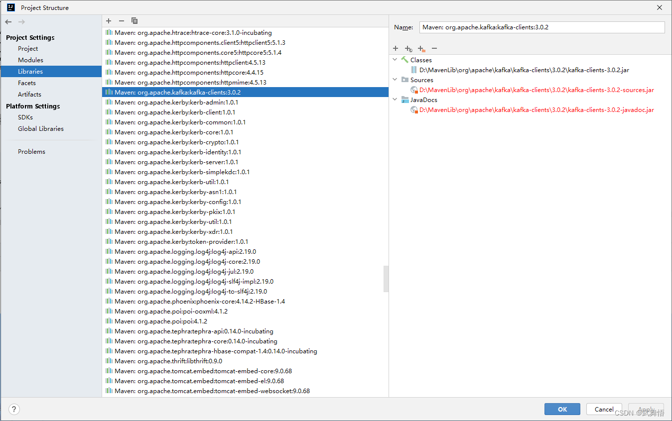Click the library list vertical scrollbar thumb
The width and height of the screenshot is (672, 421).
386,279
